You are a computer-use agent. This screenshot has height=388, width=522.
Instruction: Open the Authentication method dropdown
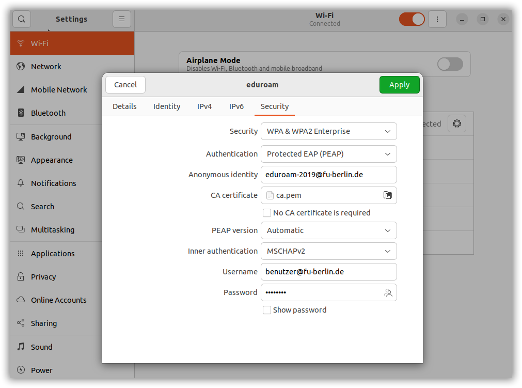[x=328, y=154]
